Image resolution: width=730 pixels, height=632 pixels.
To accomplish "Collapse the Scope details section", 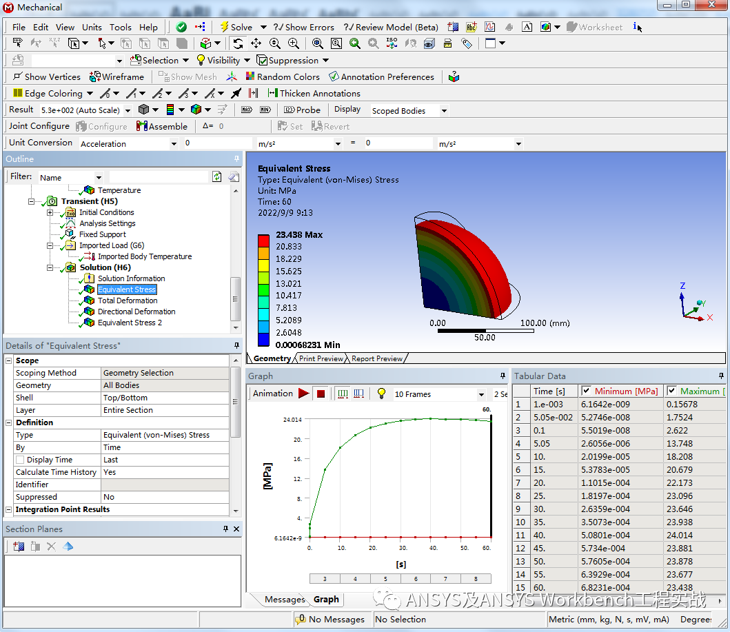I will tap(8, 360).
